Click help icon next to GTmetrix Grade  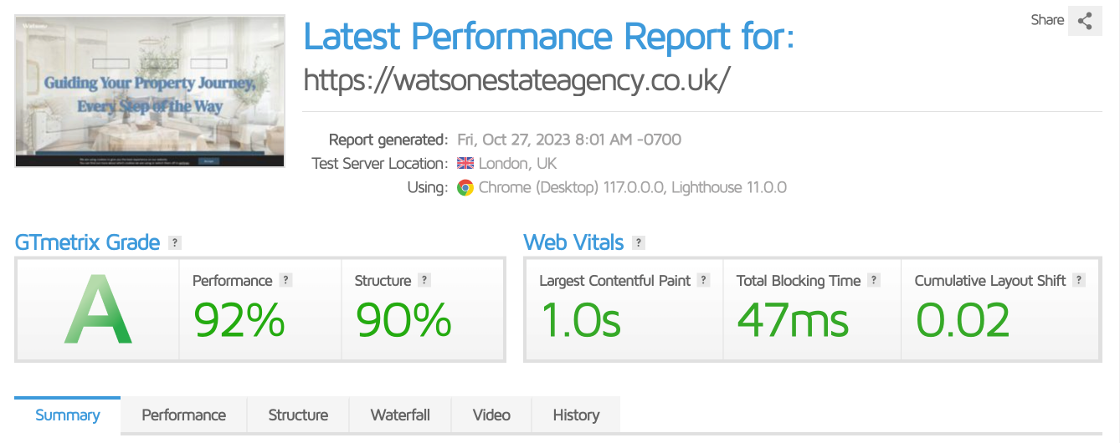175,243
